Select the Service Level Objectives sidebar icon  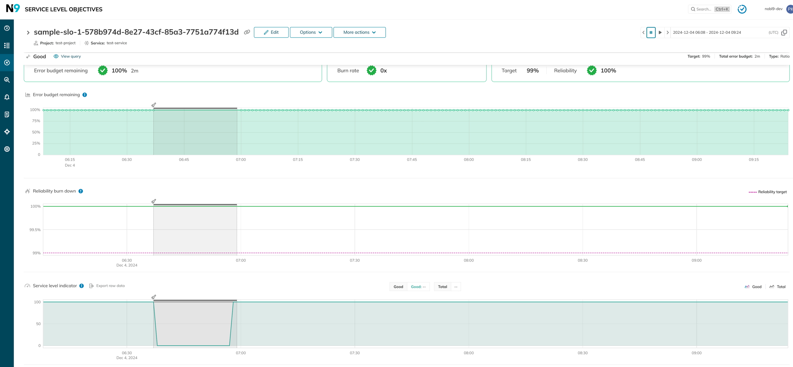coord(7,63)
